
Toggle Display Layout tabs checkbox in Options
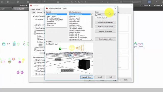pyautogui.click(x=35, y=60)
